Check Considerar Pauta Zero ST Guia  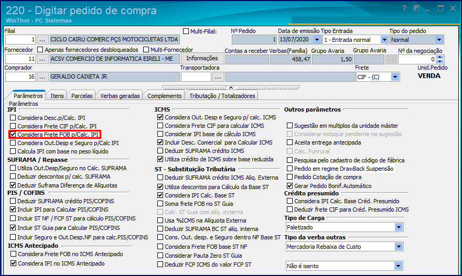click(x=160, y=256)
